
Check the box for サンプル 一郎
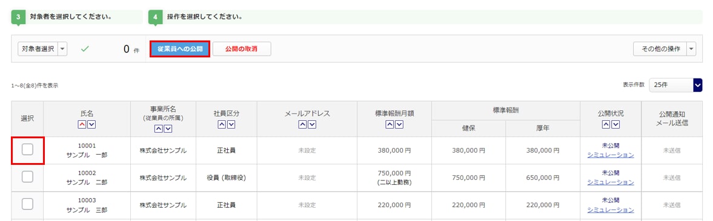point(28,150)
